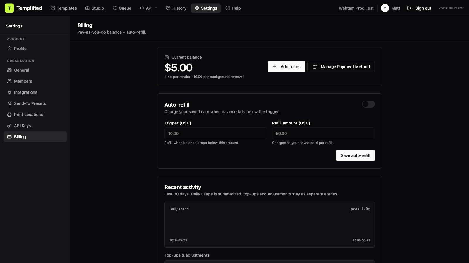Open the Send-To Presets page
469x263 pixels.
[35, 103]
